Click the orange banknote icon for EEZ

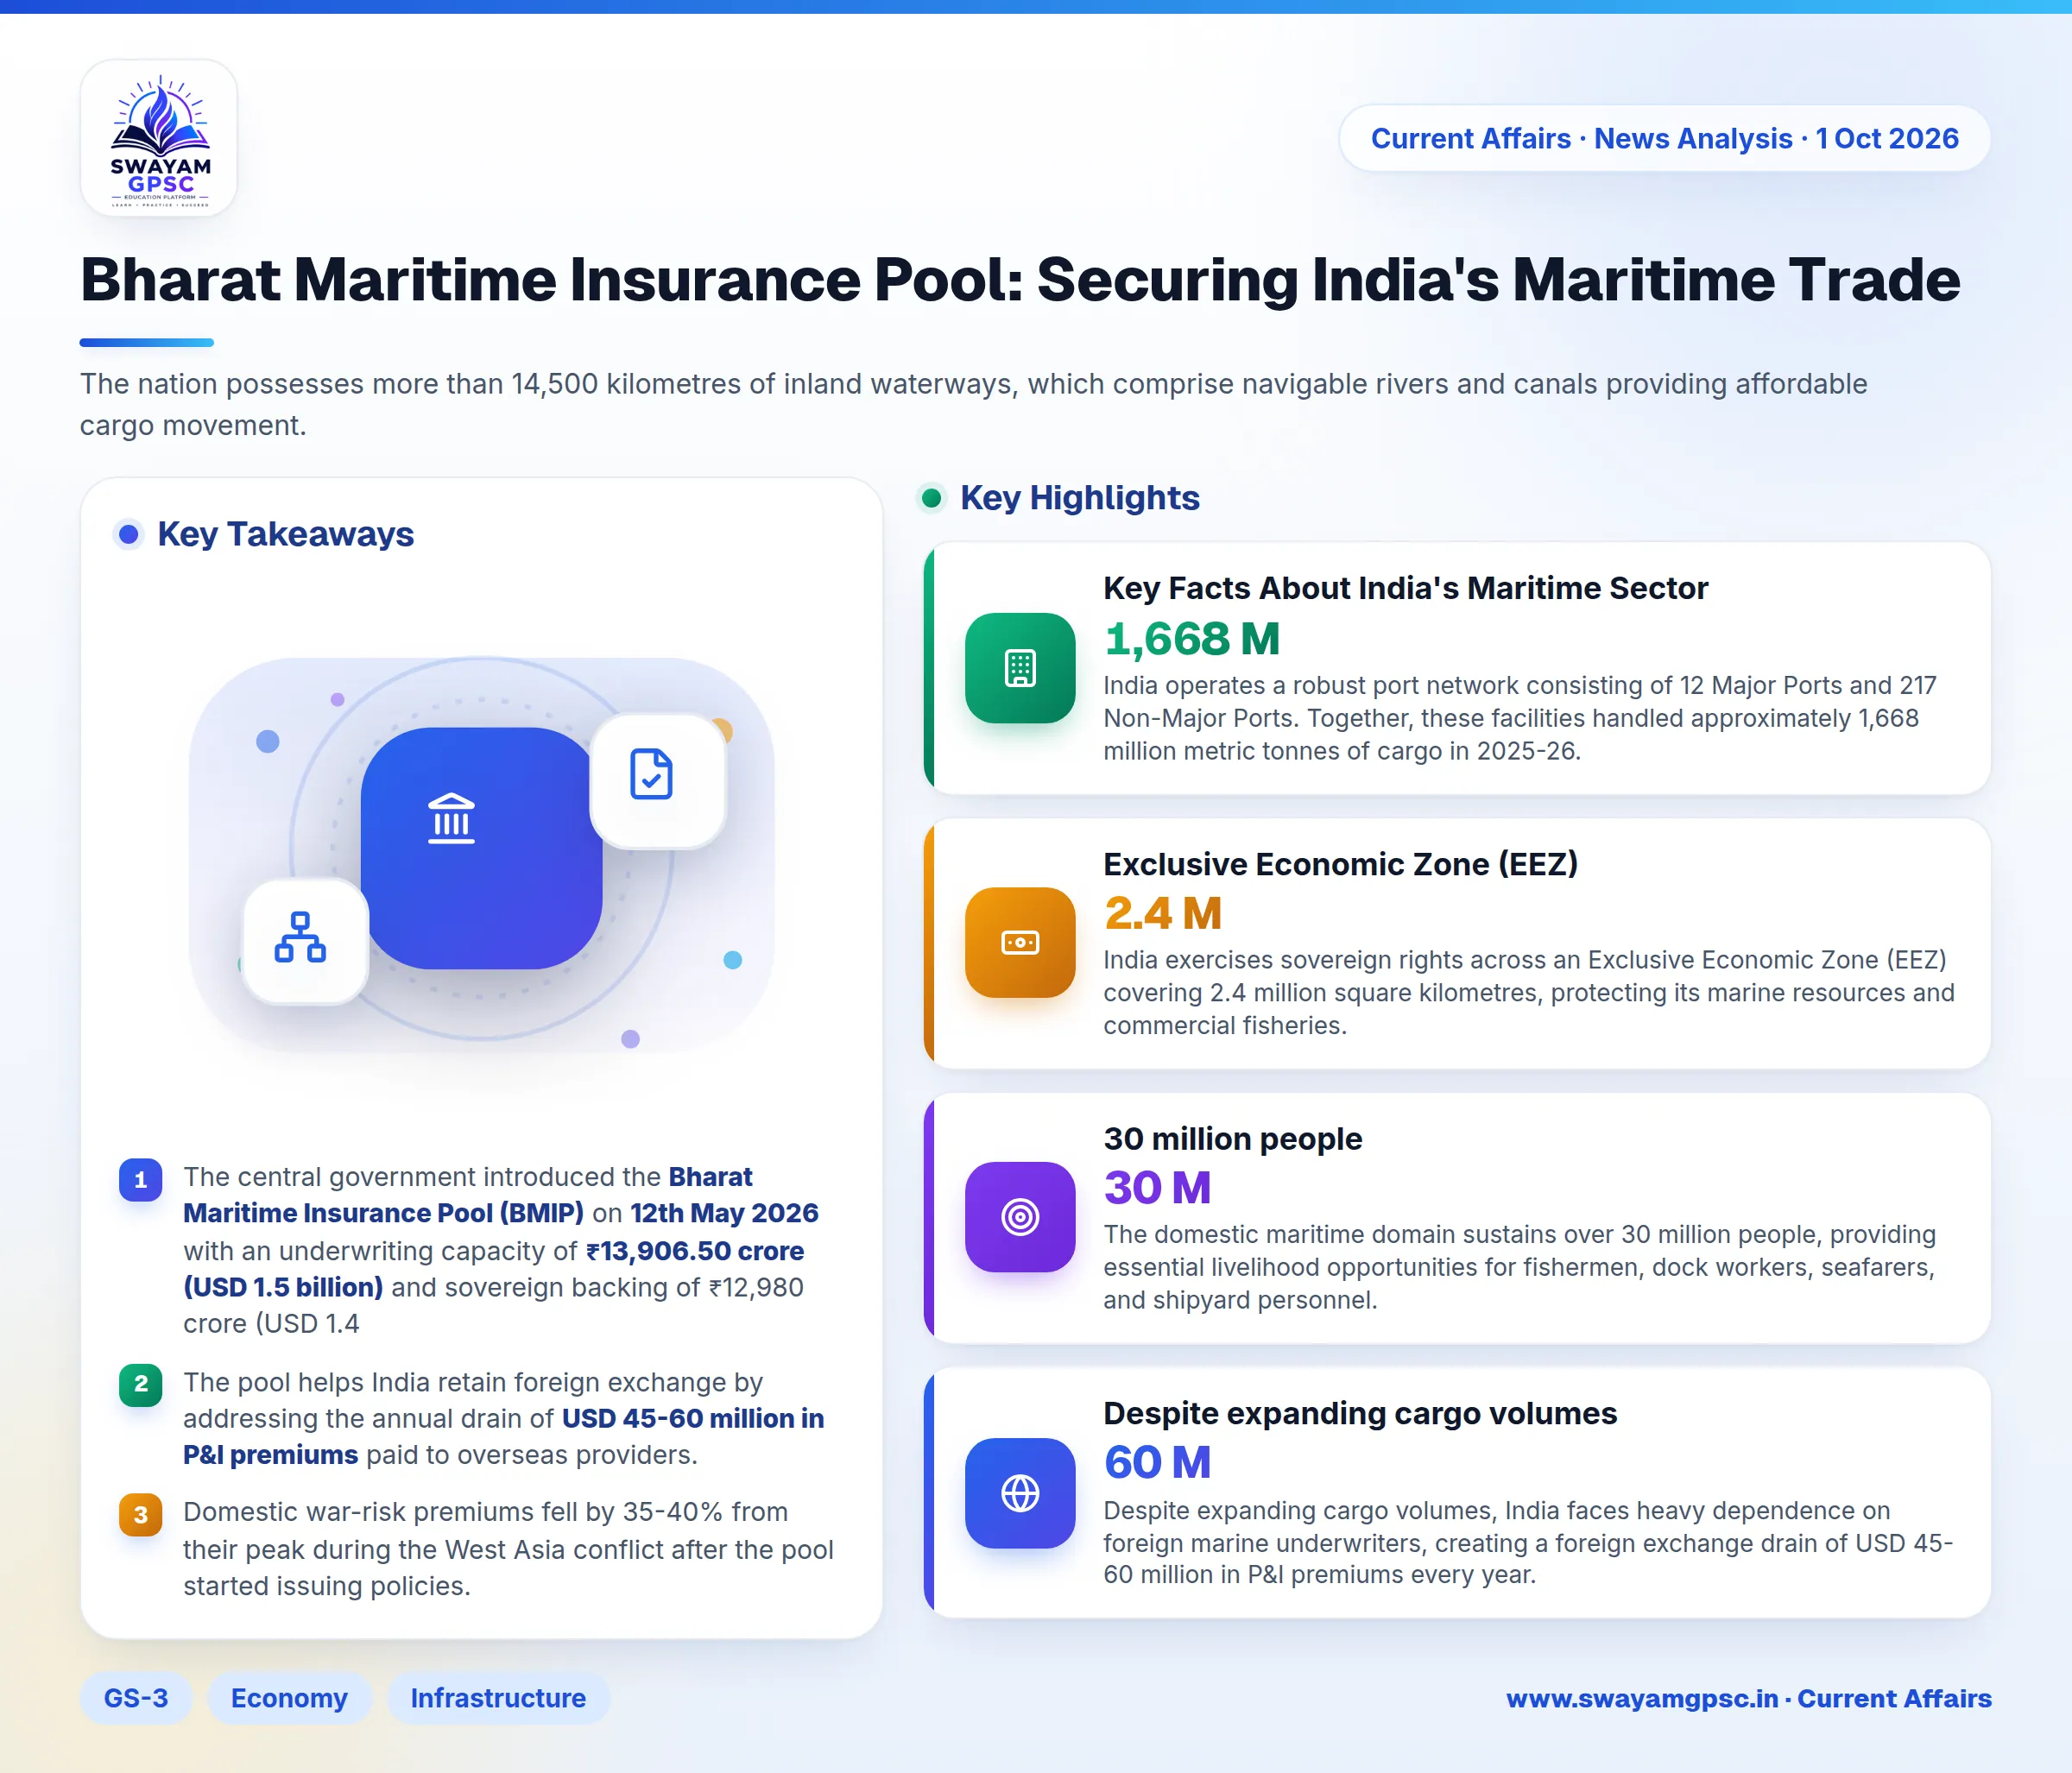[x=1019, y=942]
